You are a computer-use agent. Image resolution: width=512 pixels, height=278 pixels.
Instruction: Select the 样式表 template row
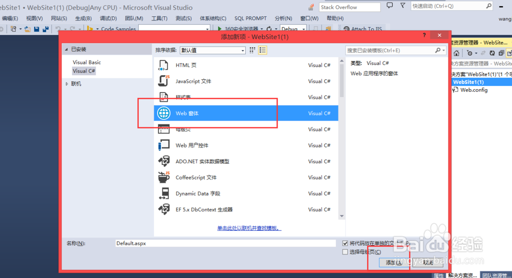[246, 97]
